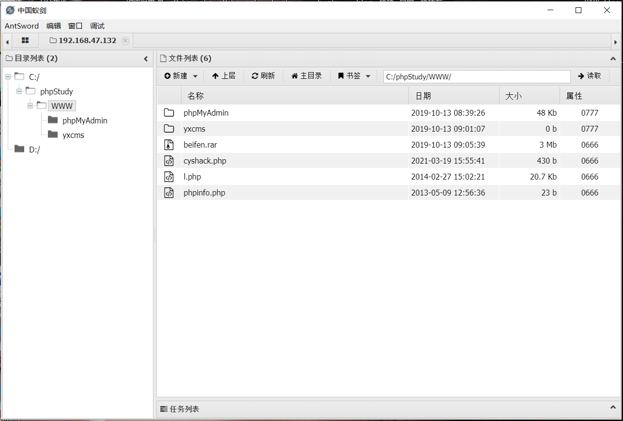Close the 192.168.47.132 tab
This screenshot has width=623, height=421.
tap(125, 41)
